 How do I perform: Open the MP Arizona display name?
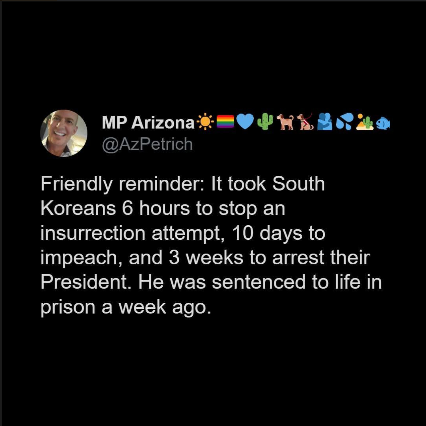point(148,123)
